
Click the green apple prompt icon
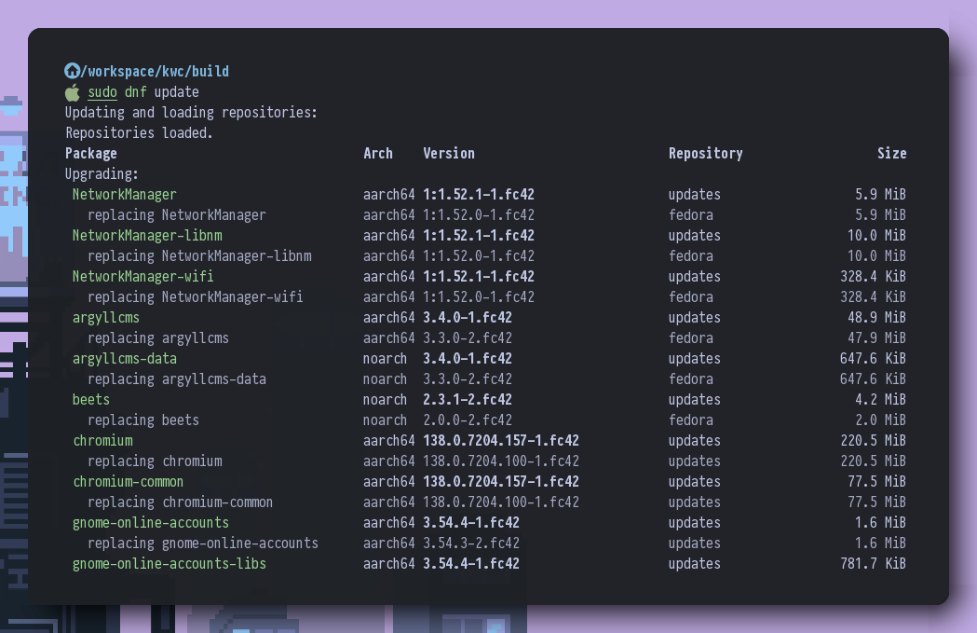[x=73, y=92]
